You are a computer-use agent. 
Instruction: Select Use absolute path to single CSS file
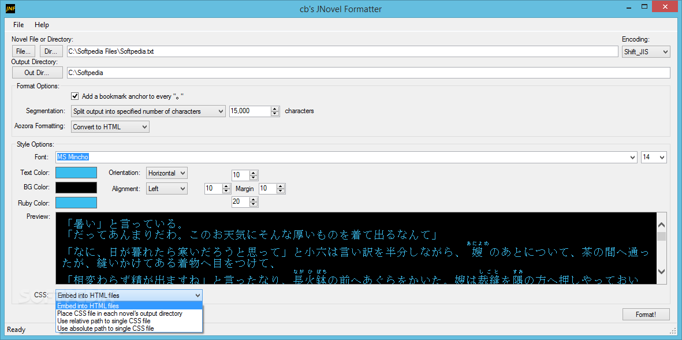pyautogui.click(x=129, y=328)
